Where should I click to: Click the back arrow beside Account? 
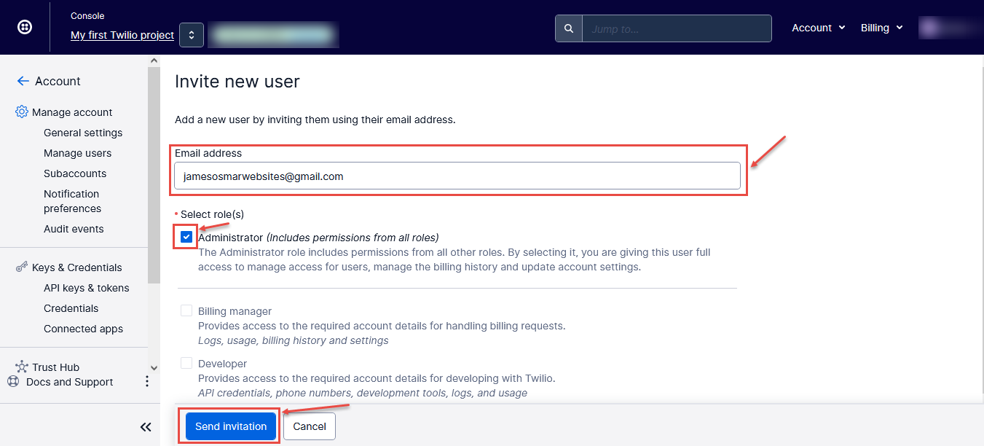point(23,81)
